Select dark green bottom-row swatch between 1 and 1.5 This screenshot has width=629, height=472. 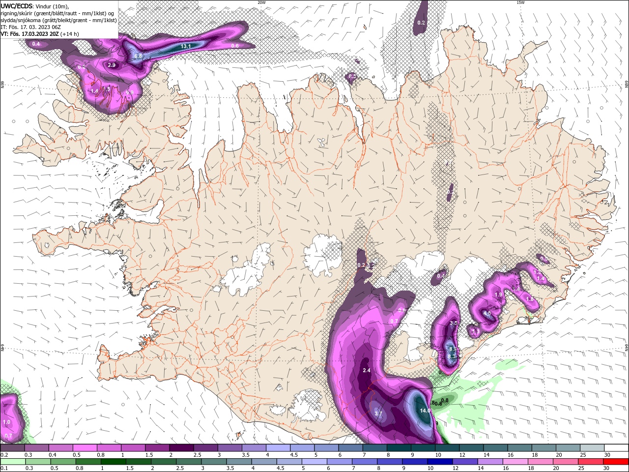pos(113,462)
